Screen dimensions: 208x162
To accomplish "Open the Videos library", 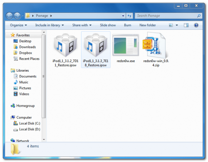I will [24, 94].
